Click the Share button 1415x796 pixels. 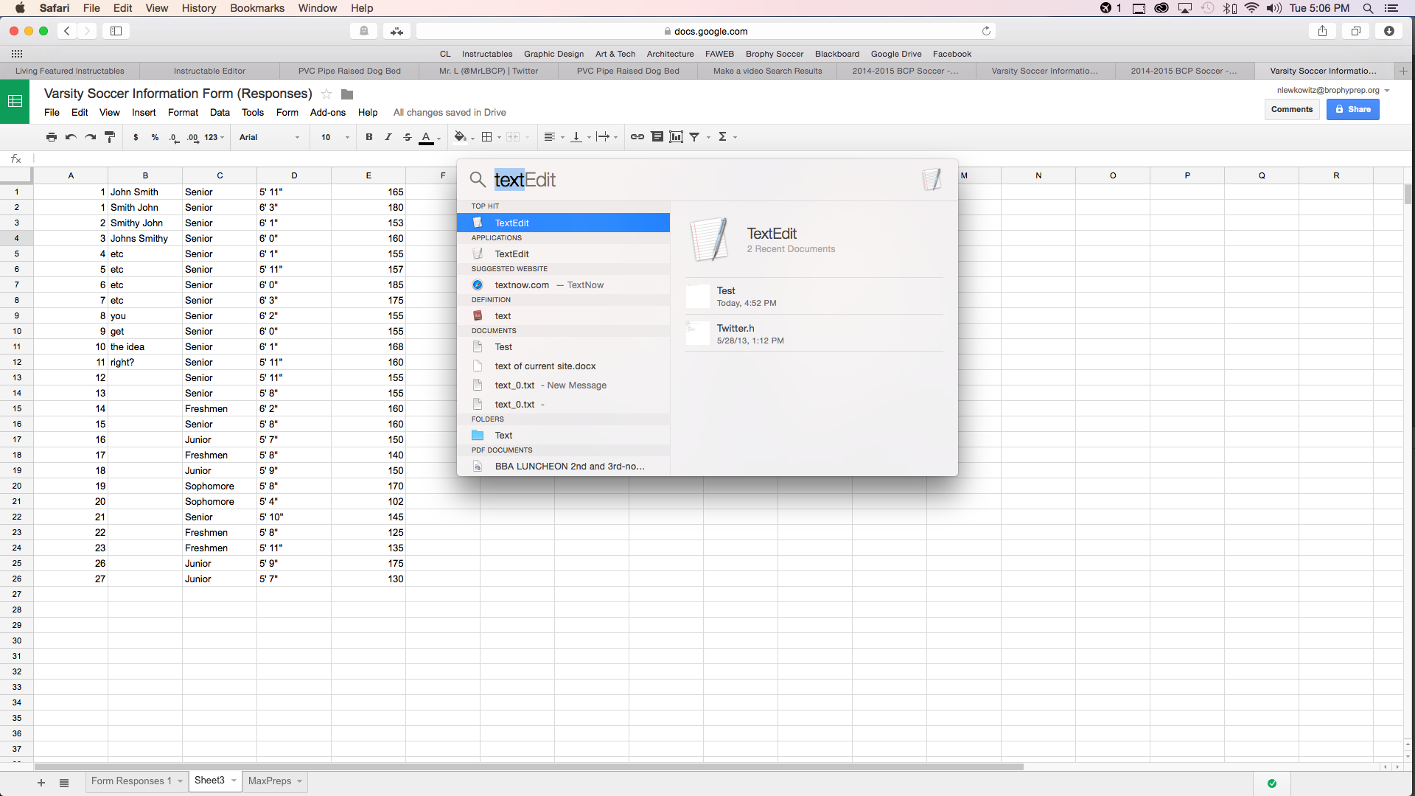coord(1352,109)
